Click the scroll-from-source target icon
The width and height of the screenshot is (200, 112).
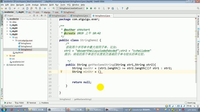(34, 16)
